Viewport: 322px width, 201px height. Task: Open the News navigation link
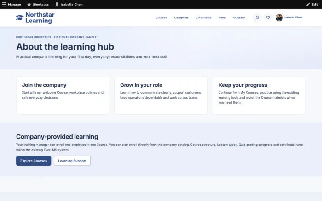[x=222, y=17]
